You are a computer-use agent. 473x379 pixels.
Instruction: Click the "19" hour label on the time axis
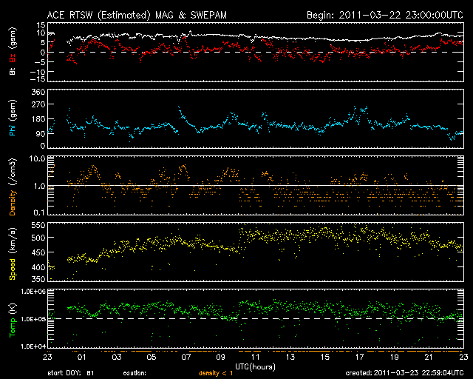click(394, 357)
